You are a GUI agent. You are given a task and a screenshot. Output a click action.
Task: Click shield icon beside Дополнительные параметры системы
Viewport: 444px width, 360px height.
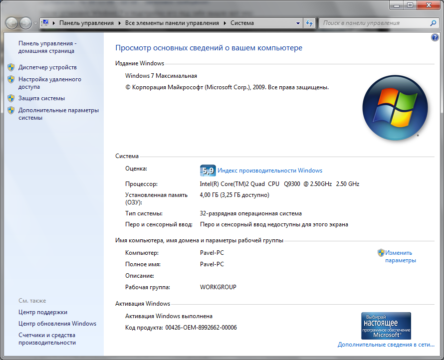(11, 110)
